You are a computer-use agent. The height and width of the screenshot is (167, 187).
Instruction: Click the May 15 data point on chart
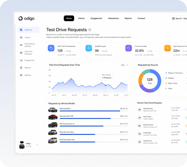105,85
